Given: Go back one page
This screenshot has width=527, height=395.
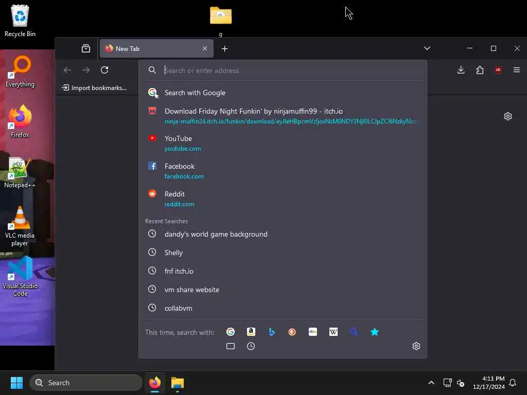Looking at the screenshot, I should pyautogui.click(x=67, y=70).
